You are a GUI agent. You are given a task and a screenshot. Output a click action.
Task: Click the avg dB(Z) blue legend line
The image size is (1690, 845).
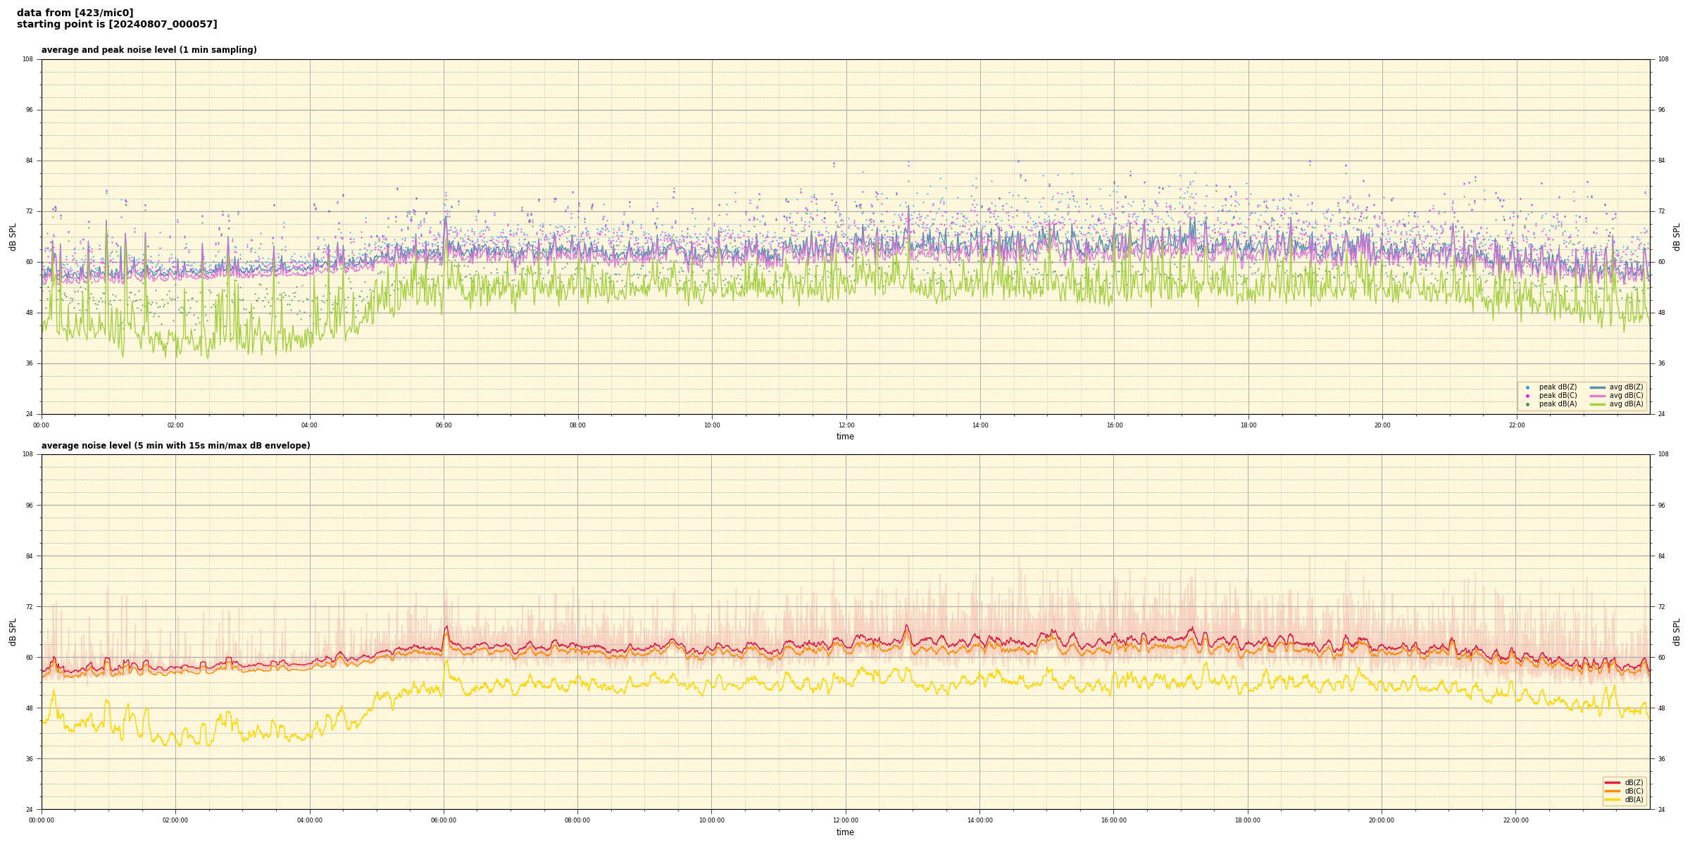pos(1598,387)
